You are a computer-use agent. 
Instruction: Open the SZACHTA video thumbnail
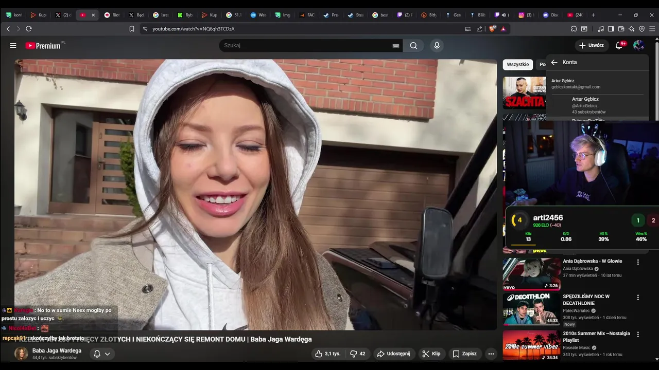(x=524, y=92)
